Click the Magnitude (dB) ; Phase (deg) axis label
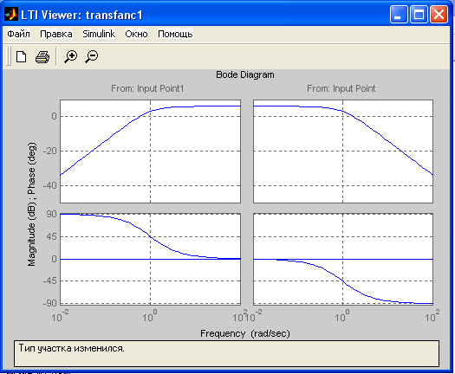Image resolution: width=455 pixels, height=374 pixels. pos(31,204)
